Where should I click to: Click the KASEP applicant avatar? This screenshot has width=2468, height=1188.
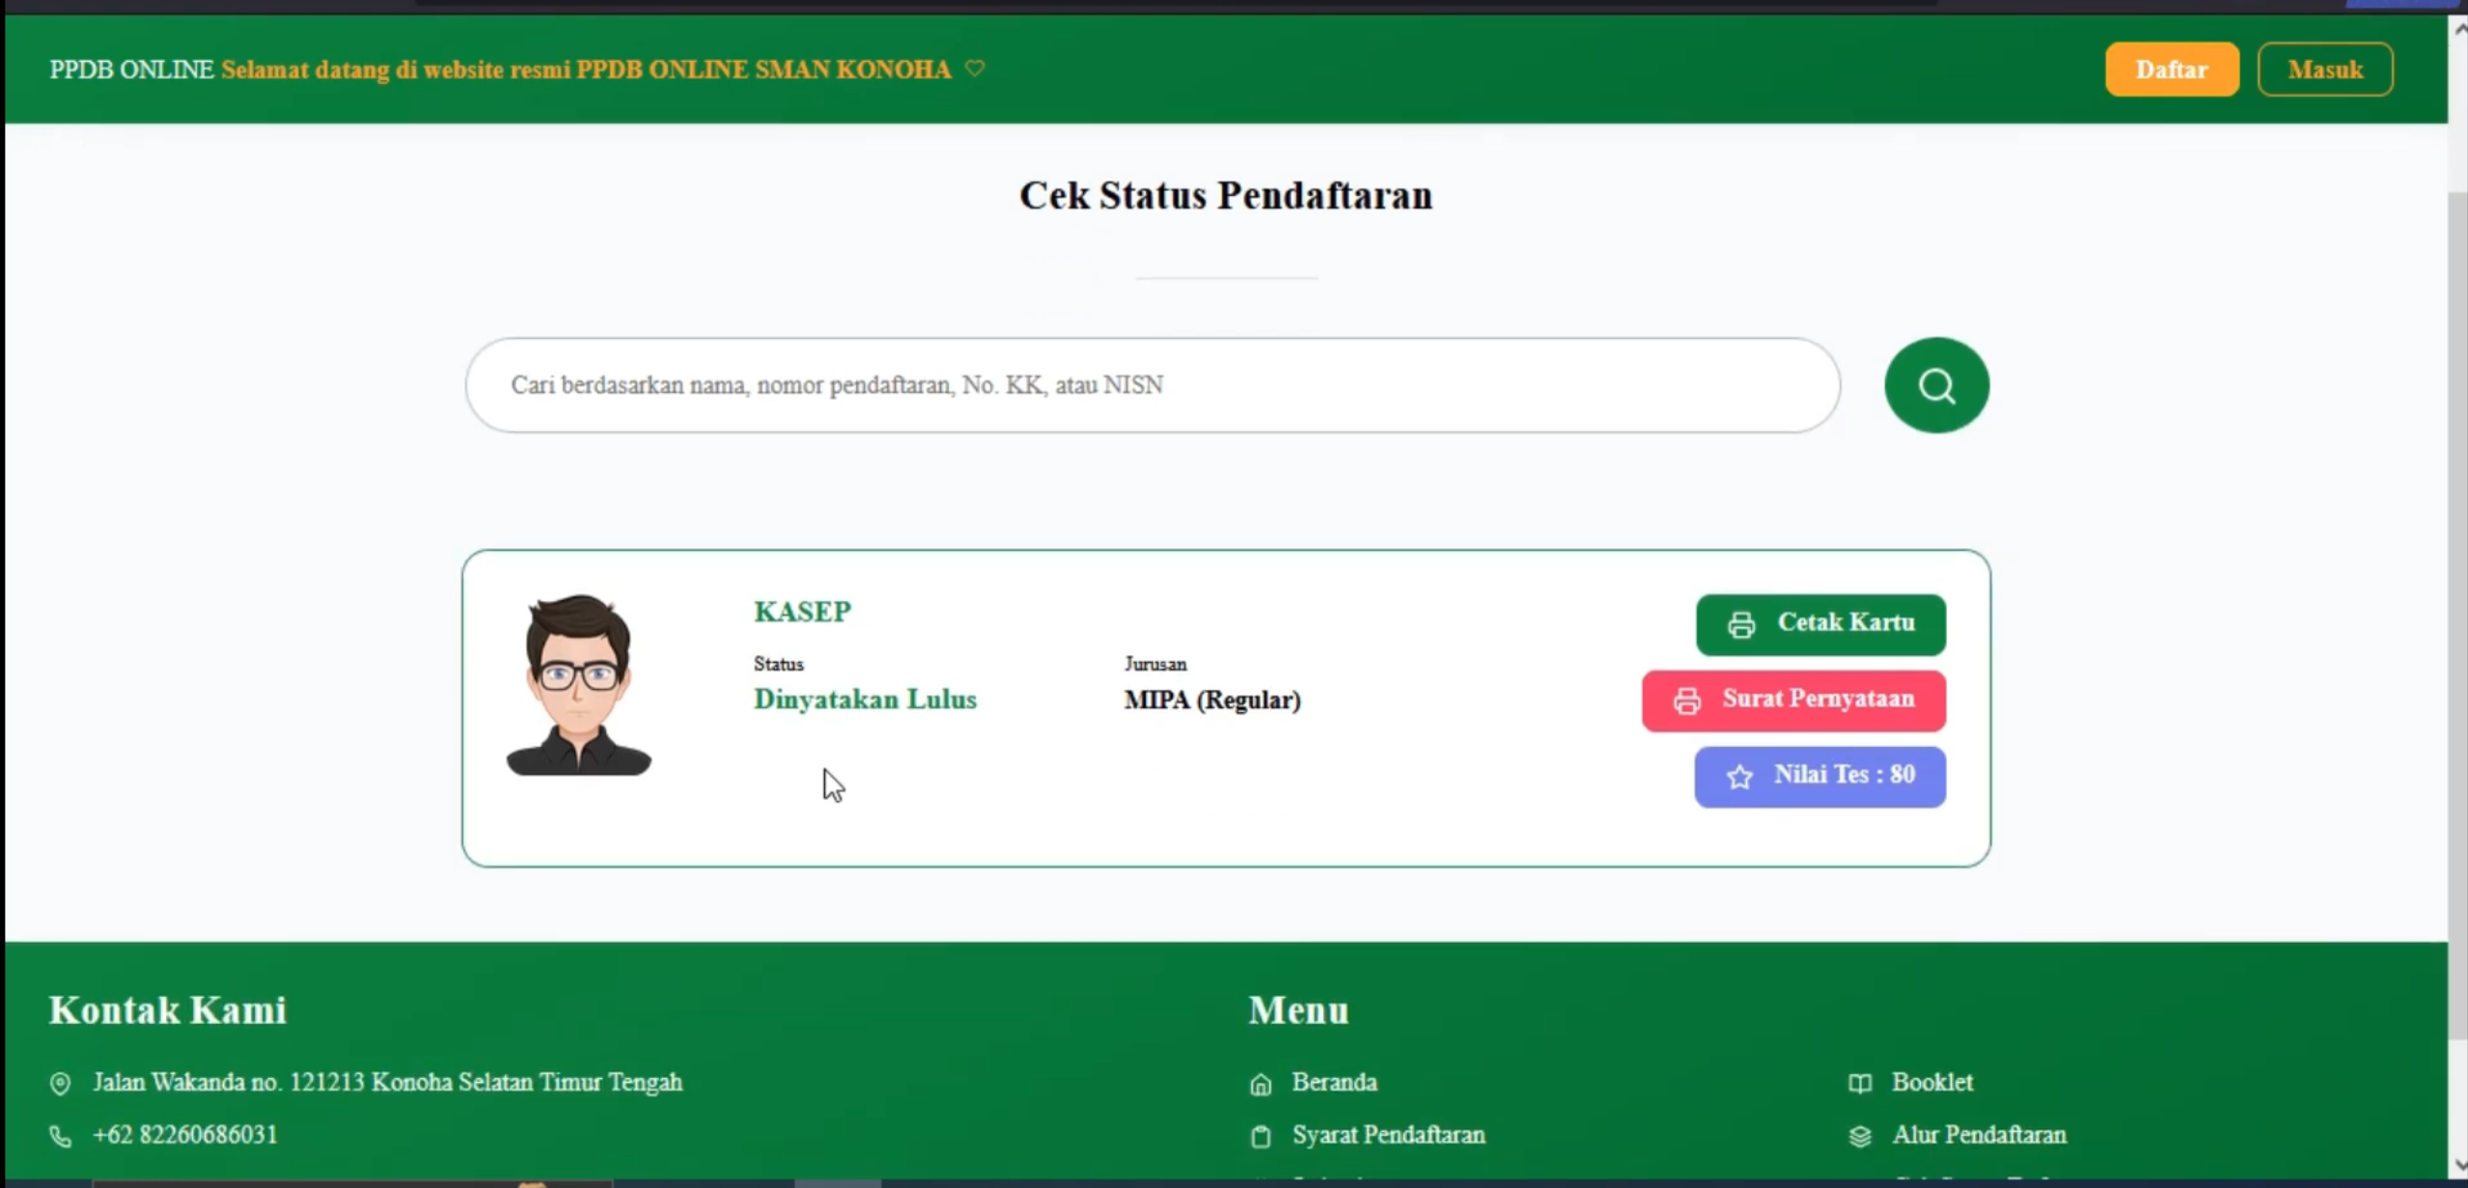click(579, 685)
